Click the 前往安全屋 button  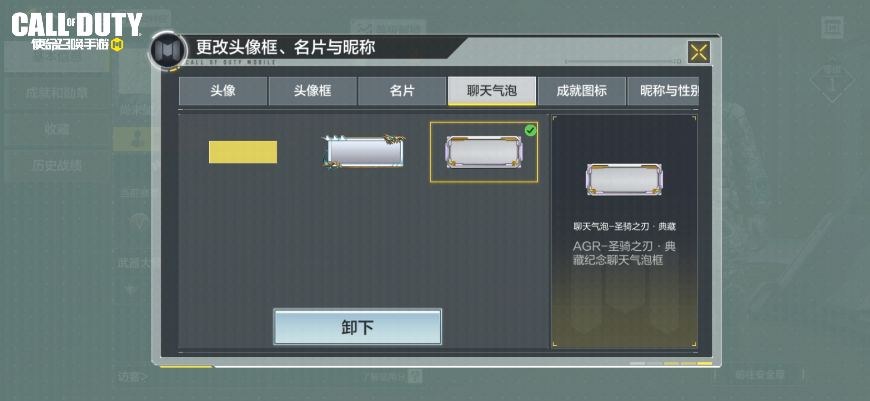click(x=760, y=375)
